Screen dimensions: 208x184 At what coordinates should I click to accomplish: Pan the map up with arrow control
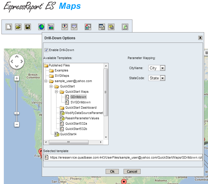17,57
